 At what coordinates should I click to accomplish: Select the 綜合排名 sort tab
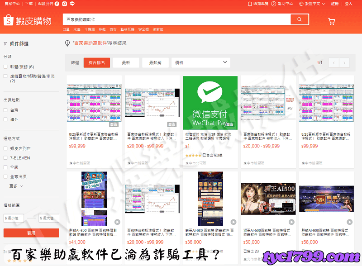97,62
